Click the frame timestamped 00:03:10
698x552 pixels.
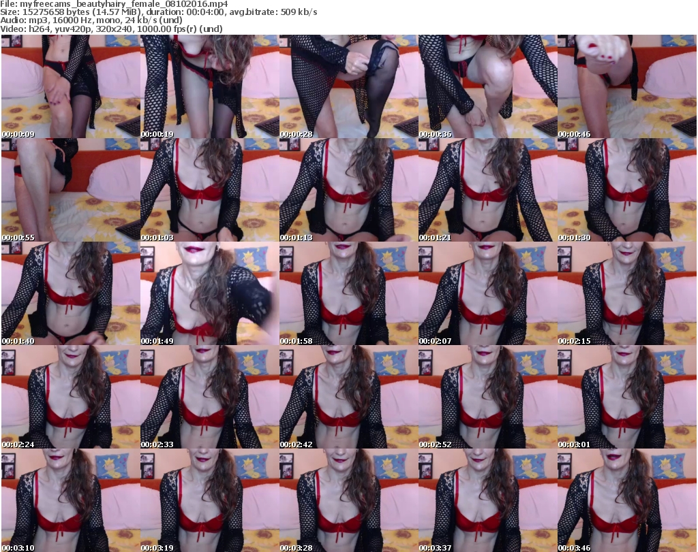click(70, 500)
